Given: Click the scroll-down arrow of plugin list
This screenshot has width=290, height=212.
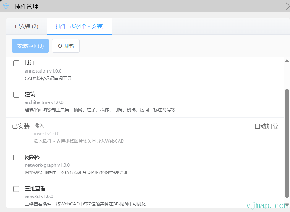Looking at the screenshot, I should [286, 205].
